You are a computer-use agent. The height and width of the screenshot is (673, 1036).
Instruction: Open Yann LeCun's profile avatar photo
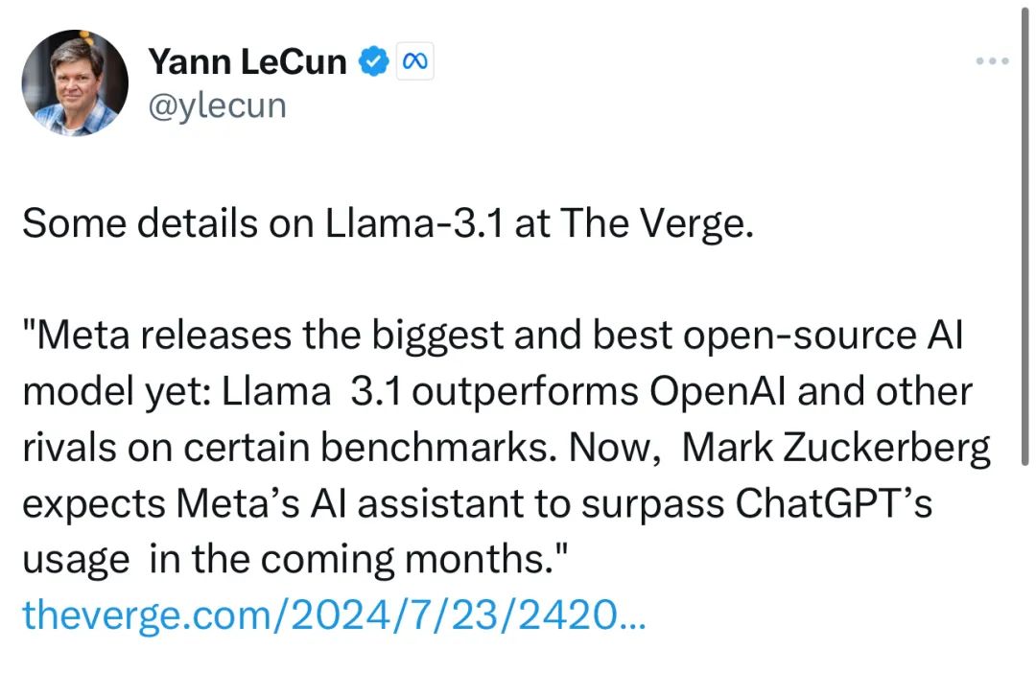coord(75,83)
